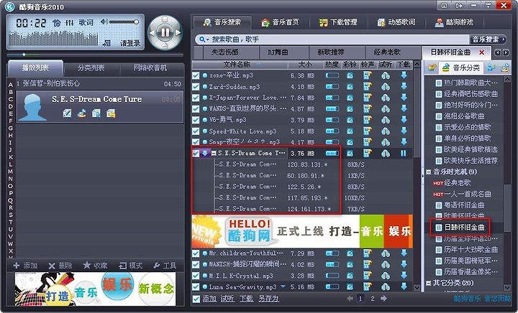Toggle the select-all checkbox beside 添加

pyautogui.click(x=196, y=299)
